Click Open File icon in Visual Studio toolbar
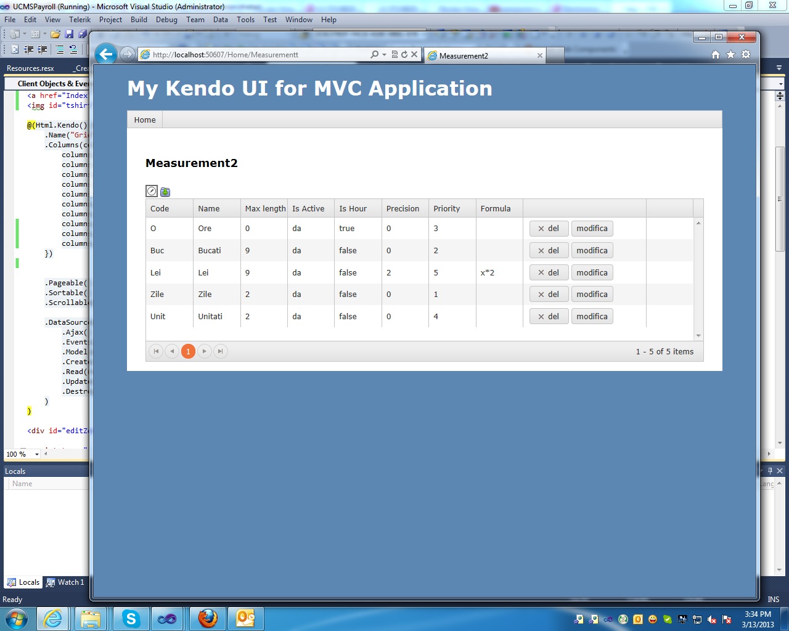Image resolution: width=789 pixels, height=631 pixels. (x=55, y=34)
